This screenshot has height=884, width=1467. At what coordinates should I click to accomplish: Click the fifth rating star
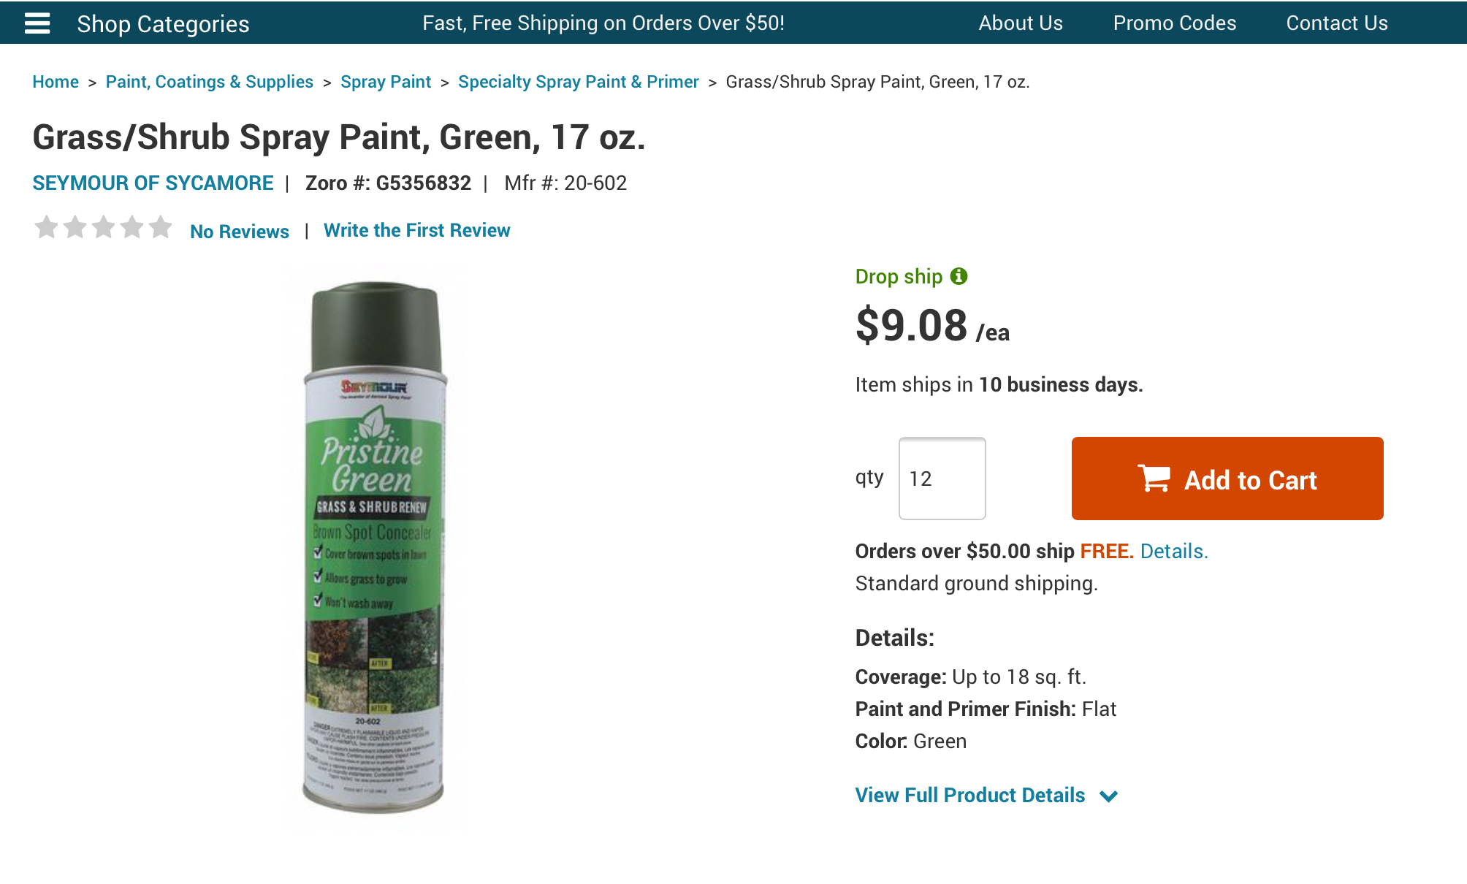(161, 227)
